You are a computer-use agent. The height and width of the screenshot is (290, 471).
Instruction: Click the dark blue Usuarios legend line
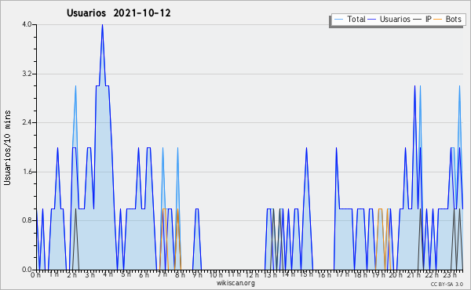(372, 20)
